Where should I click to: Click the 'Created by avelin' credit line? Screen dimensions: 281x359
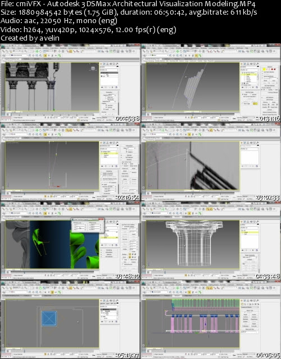(x=30, y=38)
